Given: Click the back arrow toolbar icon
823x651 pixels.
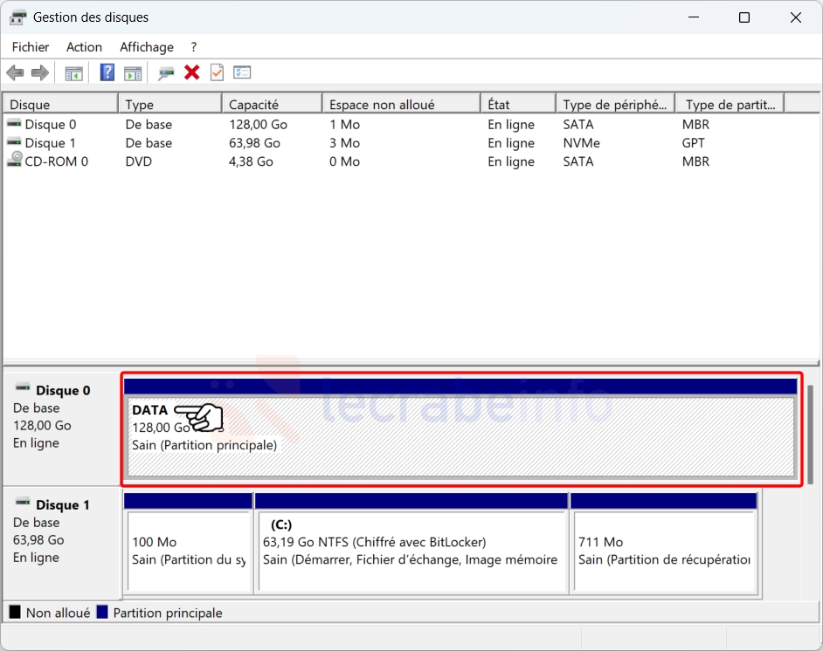Looking at the screenshot, I should point(15,72).
